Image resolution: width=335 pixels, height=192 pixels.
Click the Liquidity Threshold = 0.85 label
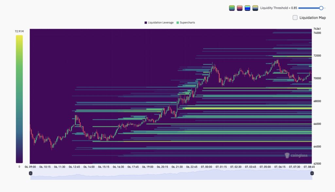tap(278, 8)
